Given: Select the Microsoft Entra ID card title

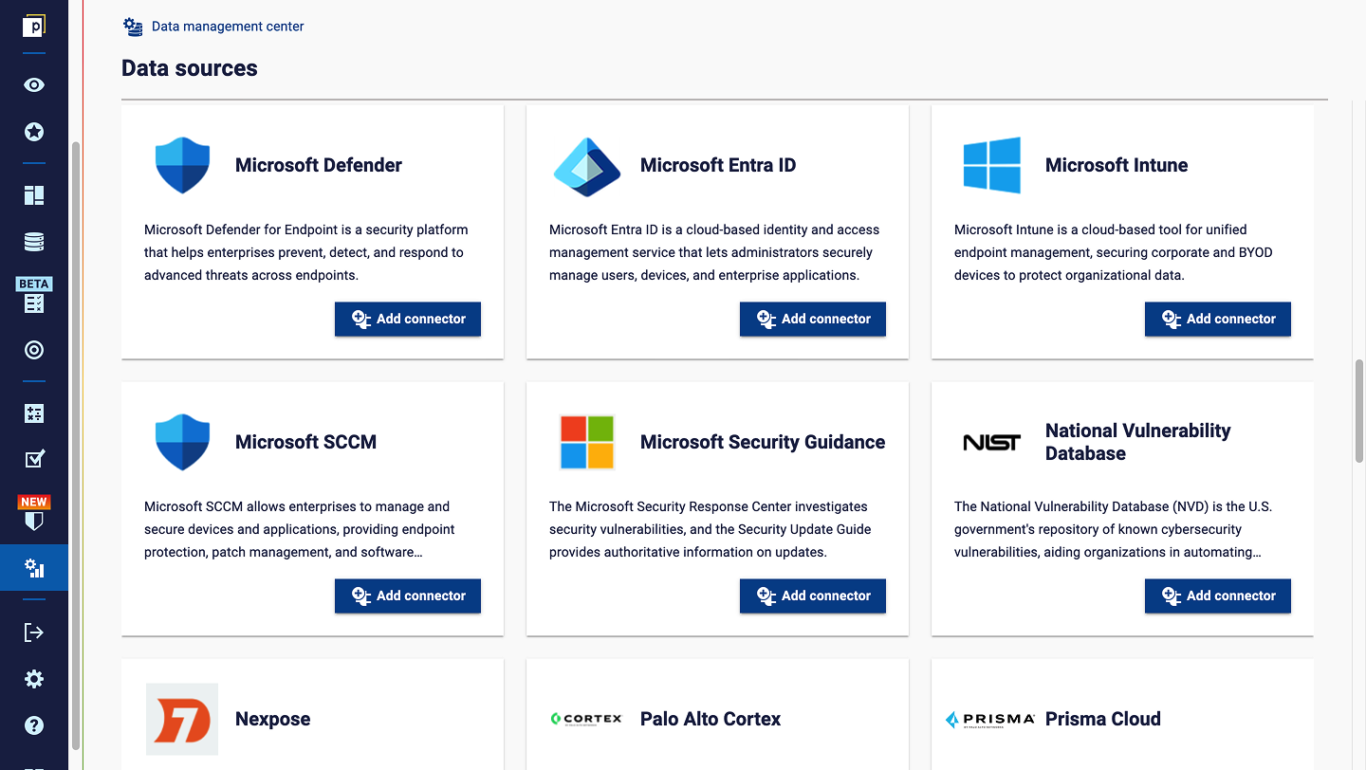Looking at the screenshot, I should [718, 165].
